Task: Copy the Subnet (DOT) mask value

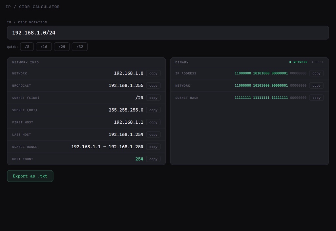Action: tap(153, 110)
